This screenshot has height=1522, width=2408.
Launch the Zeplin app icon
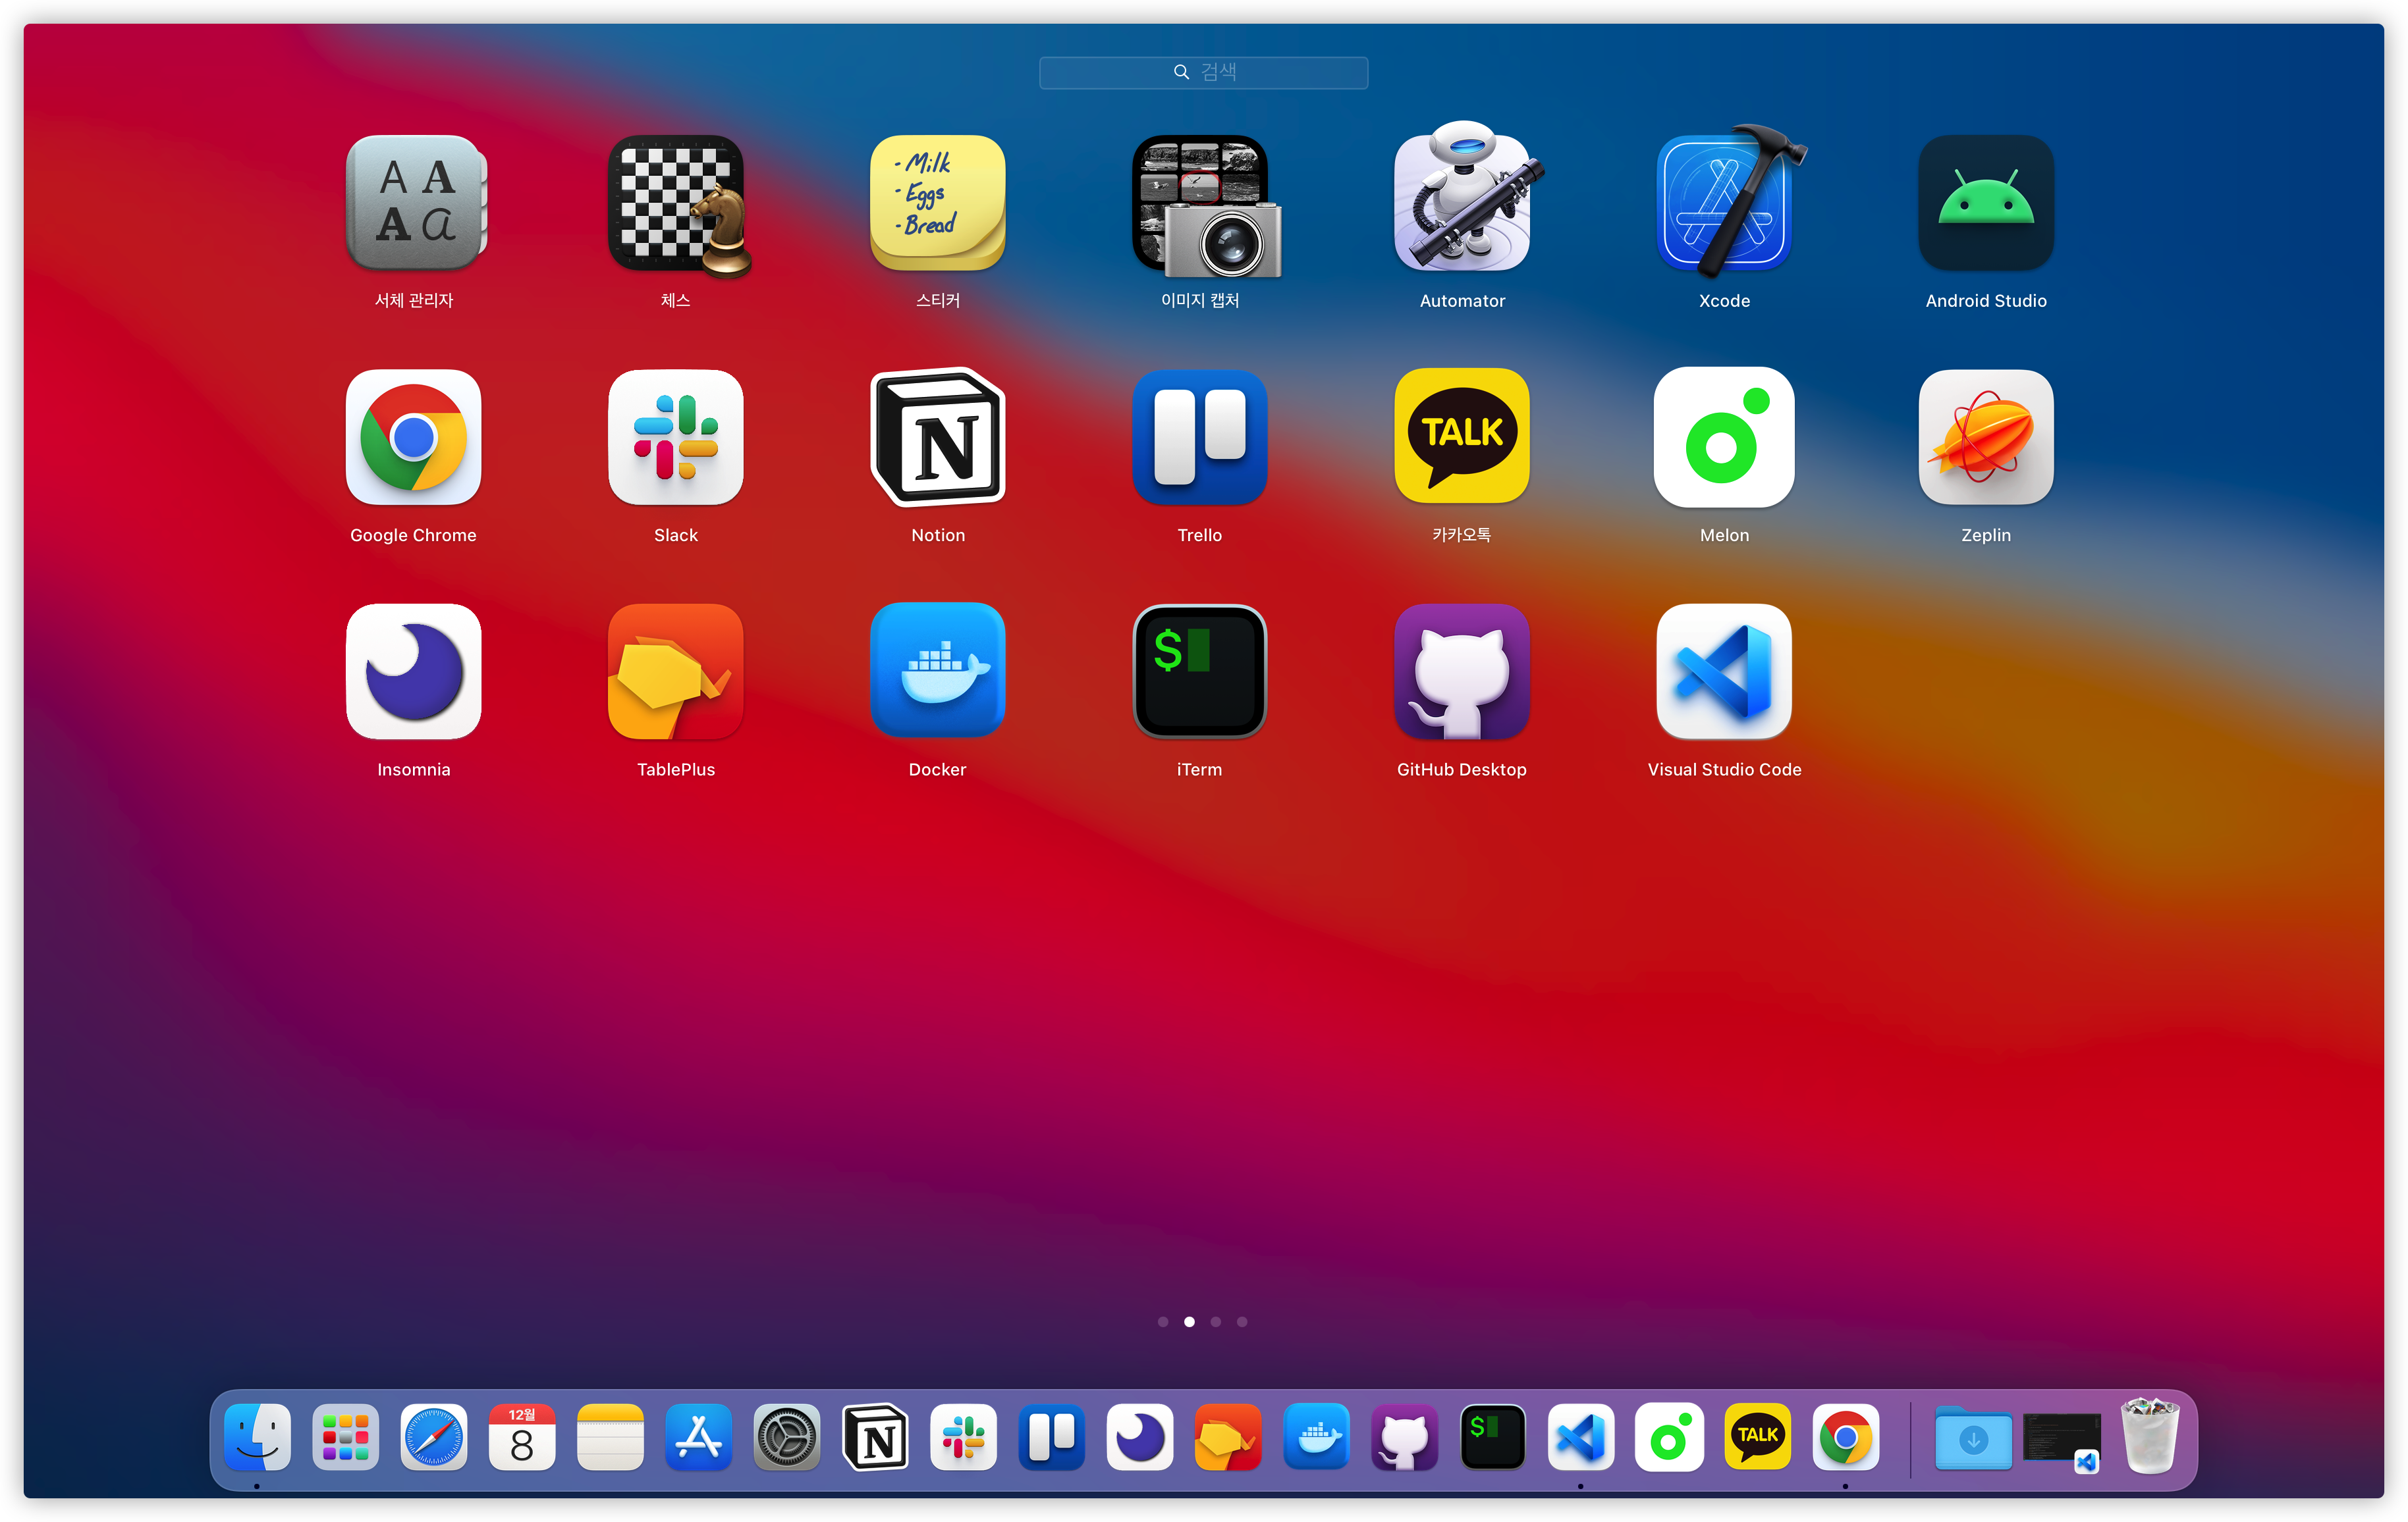(x=1985, y=438)
